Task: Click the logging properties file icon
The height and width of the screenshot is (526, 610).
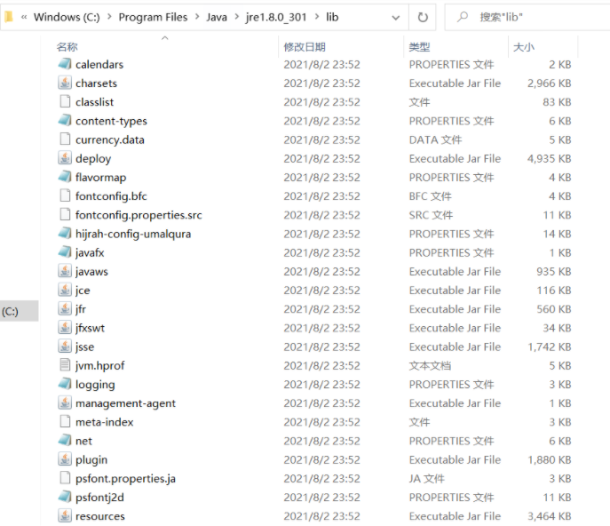Action: 65,384
